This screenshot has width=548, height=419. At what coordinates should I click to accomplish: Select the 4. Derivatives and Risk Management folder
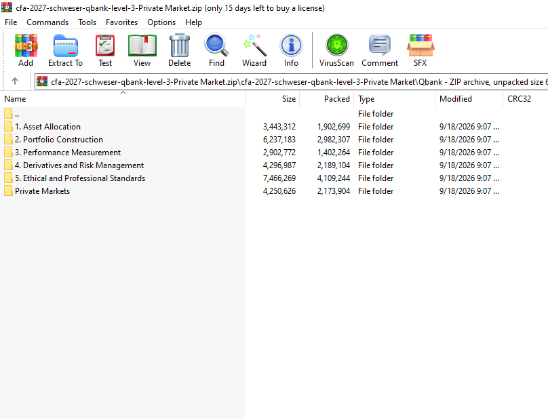click(x=79, y=165)
